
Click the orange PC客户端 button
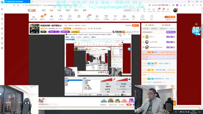coord(170,17)
